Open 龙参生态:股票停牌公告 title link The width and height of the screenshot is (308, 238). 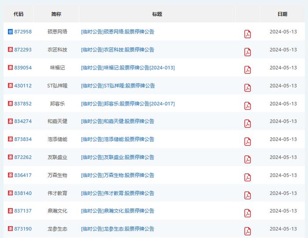tap(117, 229)
